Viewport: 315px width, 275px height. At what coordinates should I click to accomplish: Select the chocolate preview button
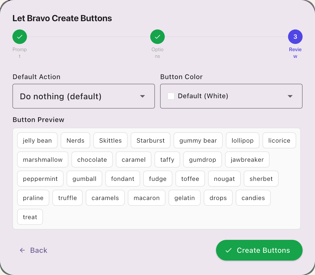tap(92, 159)
